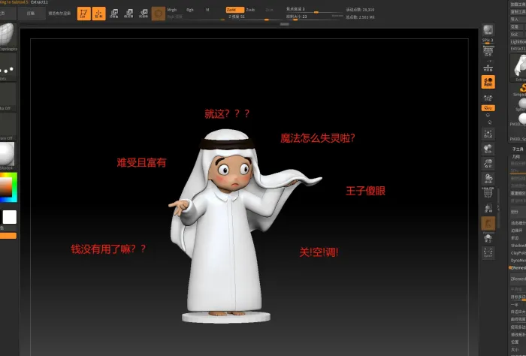Activate the Edit mode button
The image size is (526, 356).
pyautogui.click(x=84, y=14)
